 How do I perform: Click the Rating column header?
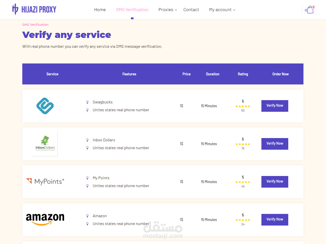243,74
